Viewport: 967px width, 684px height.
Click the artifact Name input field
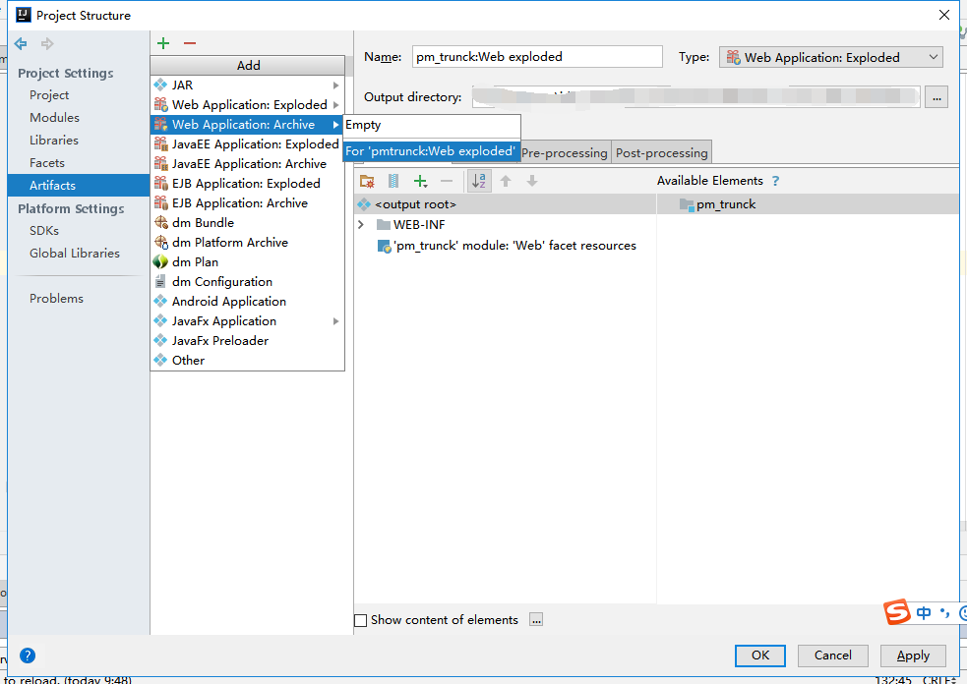click(x=537, y=57)
